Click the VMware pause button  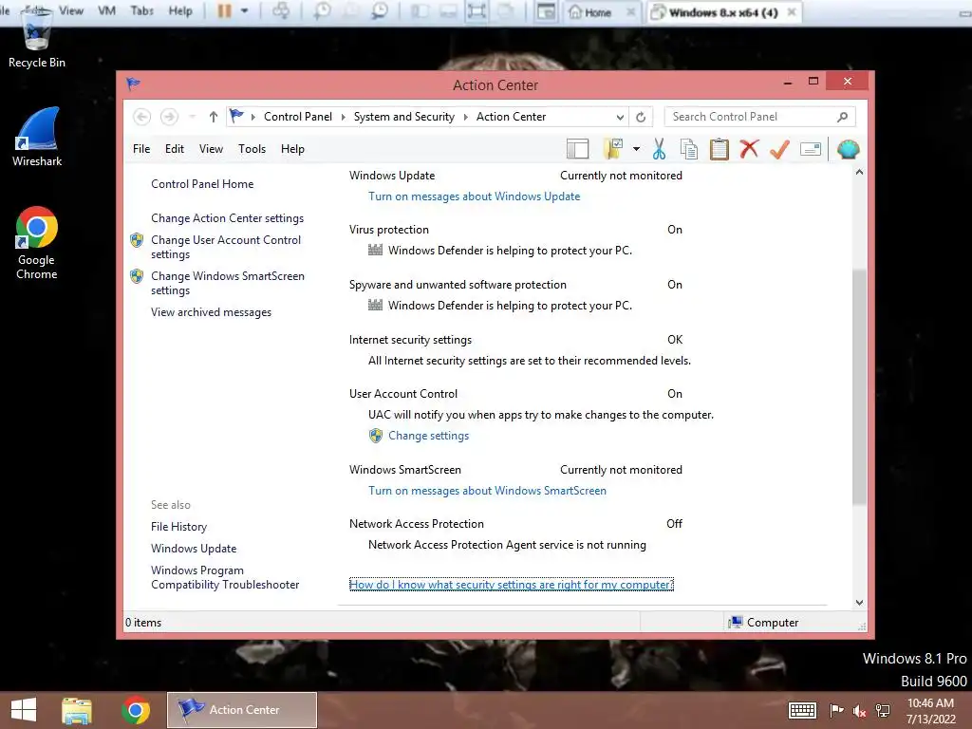[x=224, y=10]
